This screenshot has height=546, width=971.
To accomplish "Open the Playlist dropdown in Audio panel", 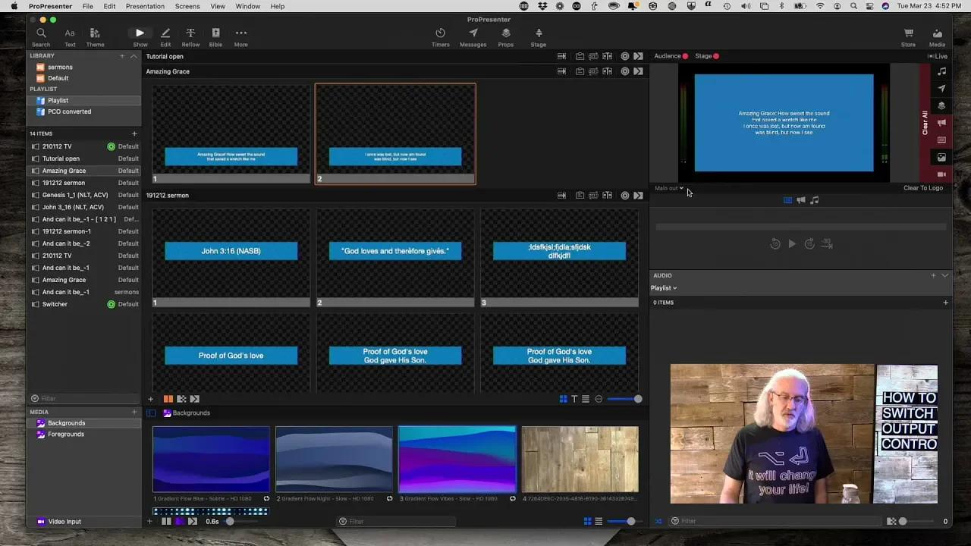I will pos(663,287).
